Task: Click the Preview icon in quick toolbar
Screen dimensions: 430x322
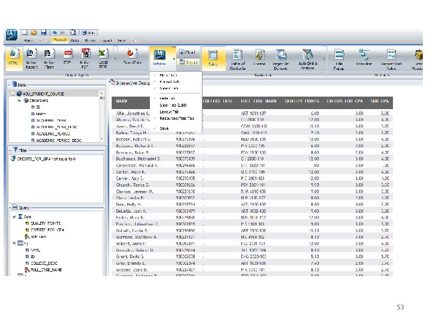Action: [73, 32]
